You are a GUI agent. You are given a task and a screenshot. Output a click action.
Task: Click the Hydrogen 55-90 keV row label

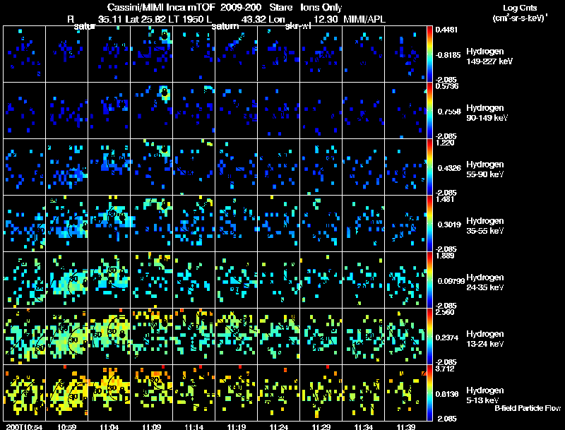[485, 169]
